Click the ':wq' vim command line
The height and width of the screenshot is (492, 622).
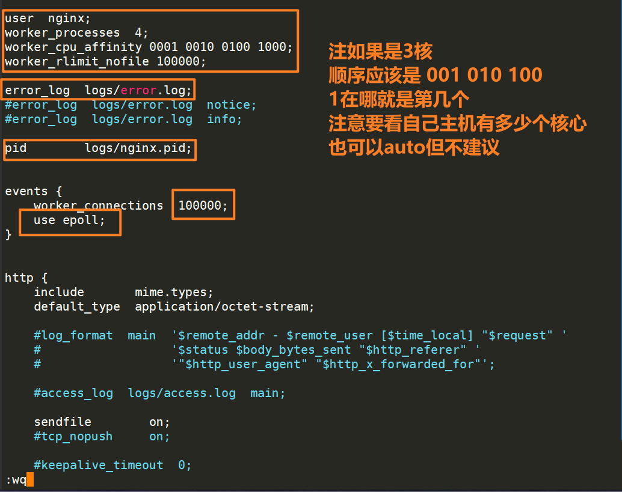19,480
